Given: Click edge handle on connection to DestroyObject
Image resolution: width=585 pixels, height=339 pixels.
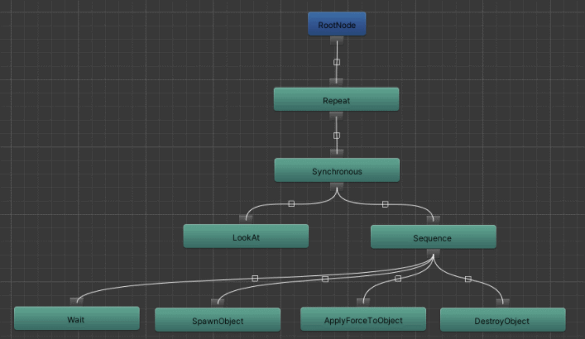Looking at the screenshot, I should tap(468, 279).
